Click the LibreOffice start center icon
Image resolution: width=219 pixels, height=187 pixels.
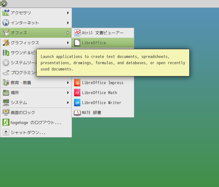pyautogui.click(x=77, y=43)
